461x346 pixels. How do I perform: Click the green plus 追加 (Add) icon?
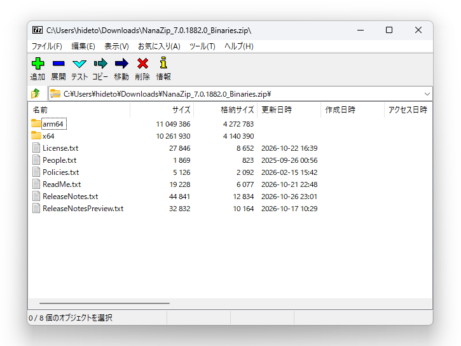(x=38, y=63)
